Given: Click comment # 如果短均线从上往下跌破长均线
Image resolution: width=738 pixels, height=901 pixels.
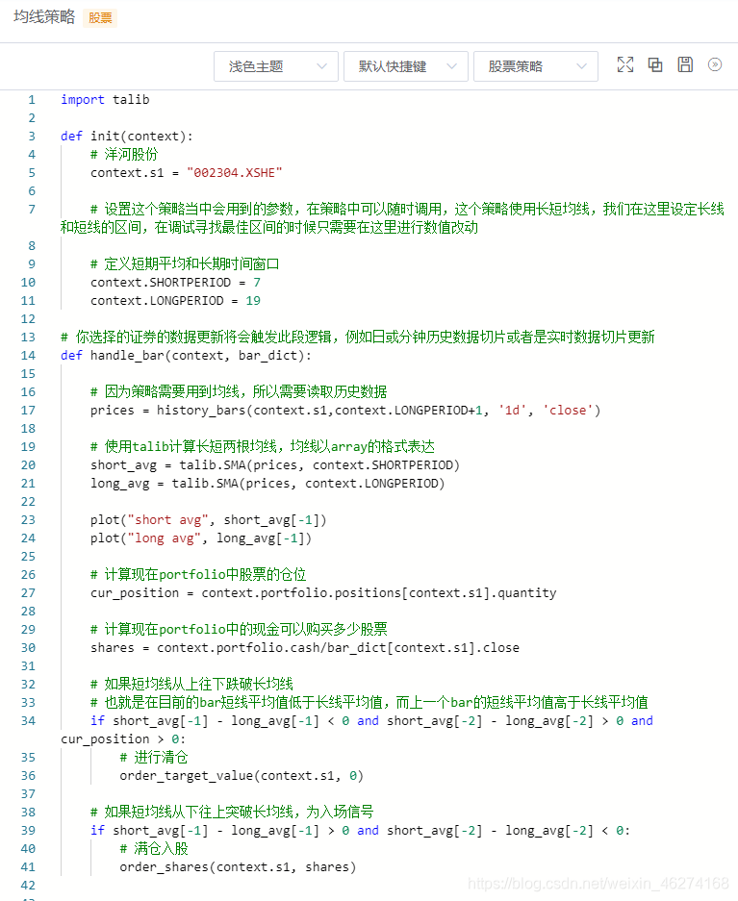Looking at the screenshot, I should coord(192,685).
